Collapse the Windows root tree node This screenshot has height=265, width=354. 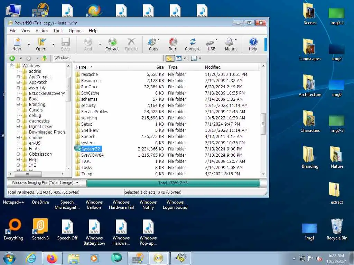pyautogui.click(x=12, y=66)
